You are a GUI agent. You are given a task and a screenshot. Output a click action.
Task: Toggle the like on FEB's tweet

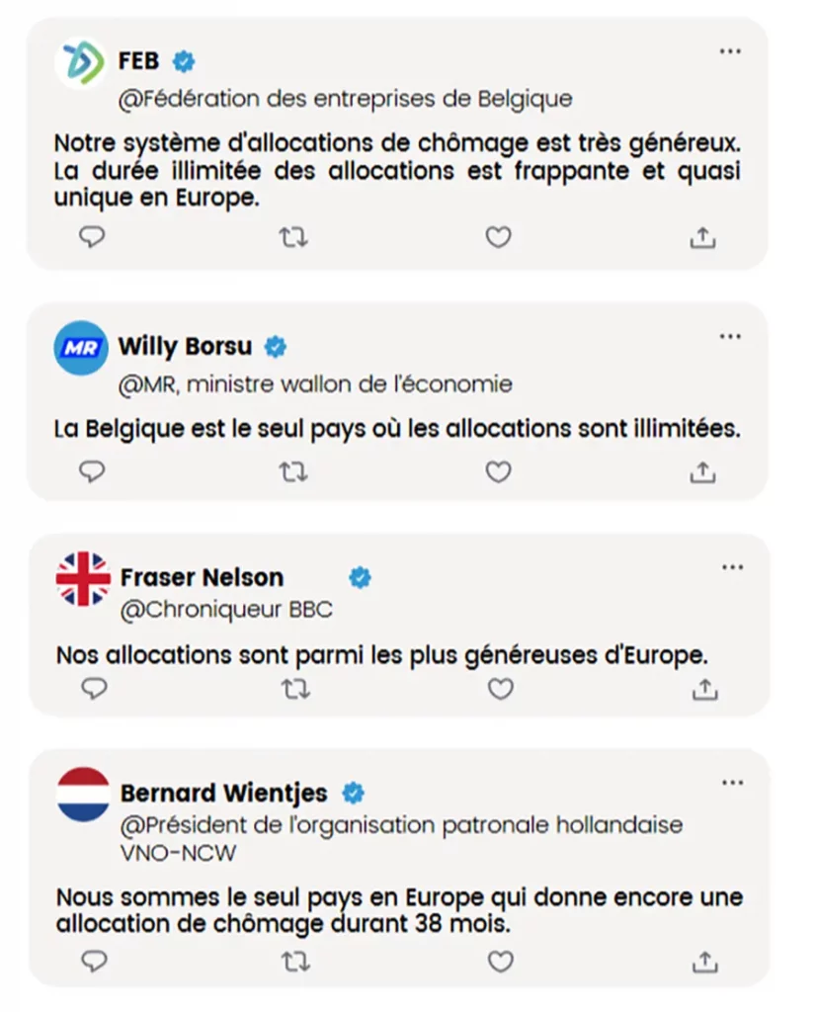[x=498, y=237]
